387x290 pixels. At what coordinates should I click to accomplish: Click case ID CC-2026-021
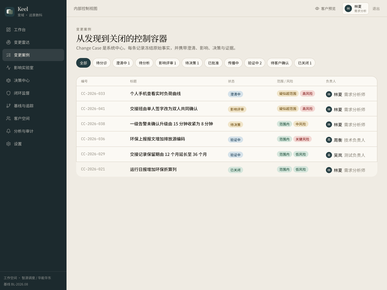(93, 169)
